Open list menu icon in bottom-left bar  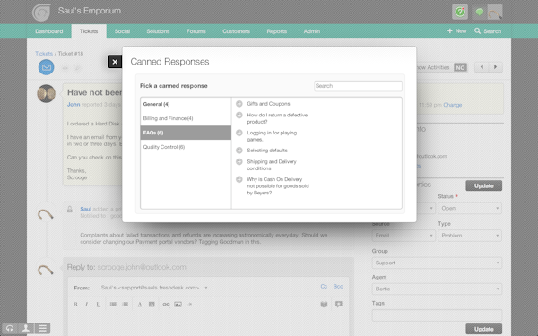click(x=42, y=328)
